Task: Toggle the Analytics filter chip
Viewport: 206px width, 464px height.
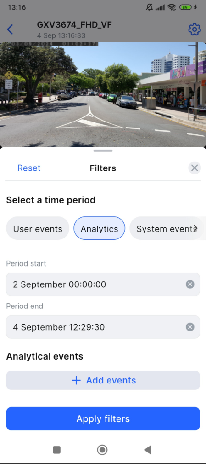Action: click(100, 228)
